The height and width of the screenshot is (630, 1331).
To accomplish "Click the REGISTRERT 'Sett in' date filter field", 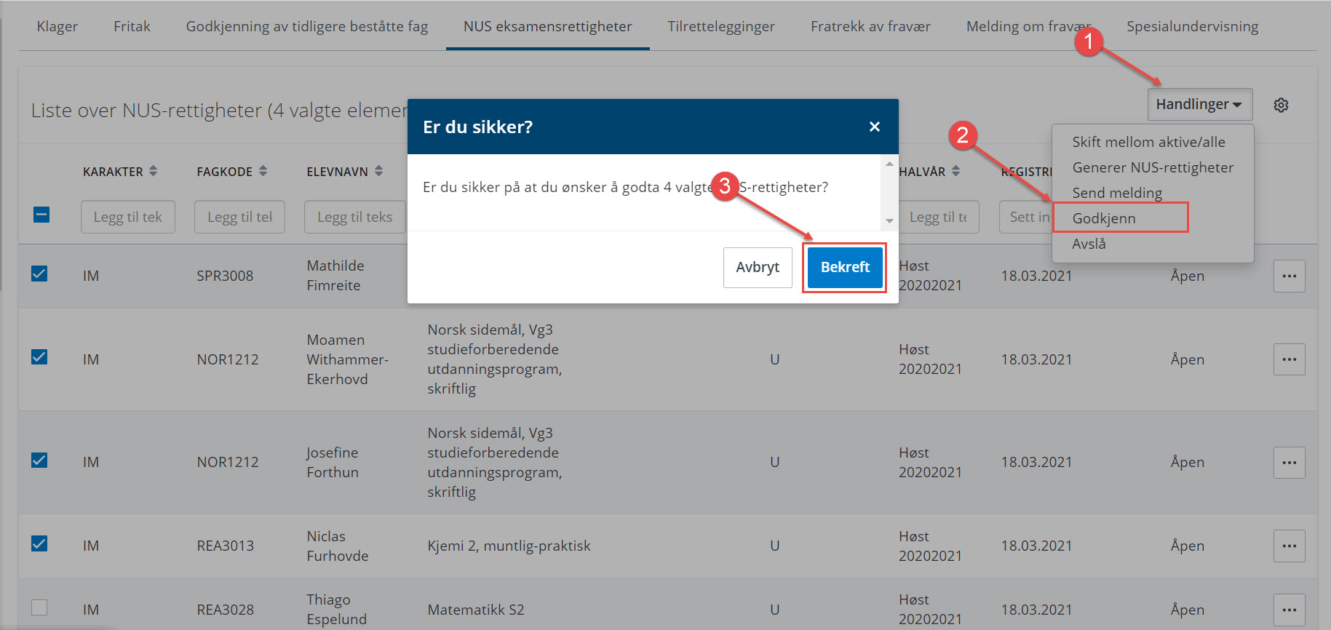I will point(1026,217).
